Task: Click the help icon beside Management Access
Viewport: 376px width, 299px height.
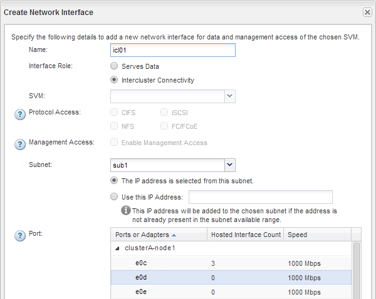Action: [x=19, y=143]
